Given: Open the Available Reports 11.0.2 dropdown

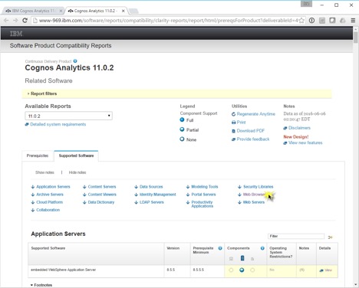Looking at the screenshot, I should pyautogui.click(x=68, y=116).
